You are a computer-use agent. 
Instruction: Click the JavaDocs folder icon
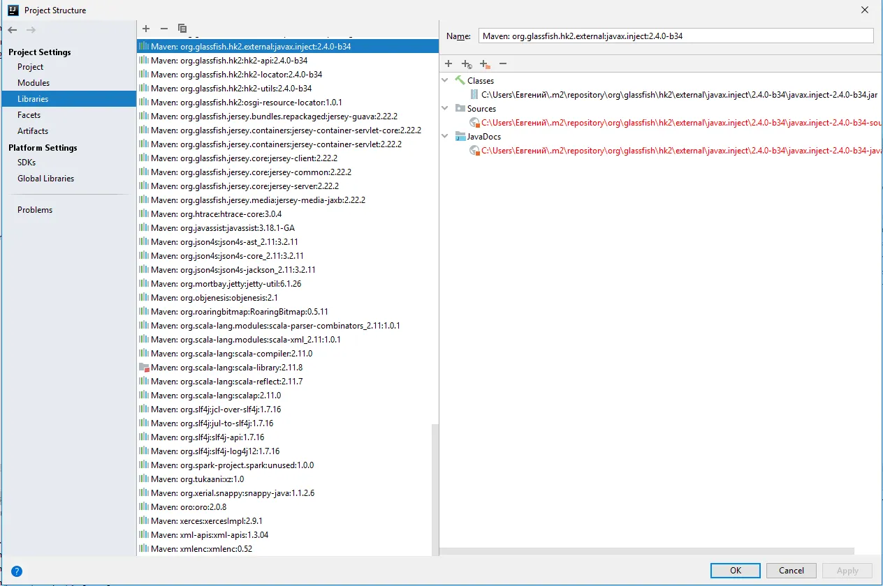[460, 136]
